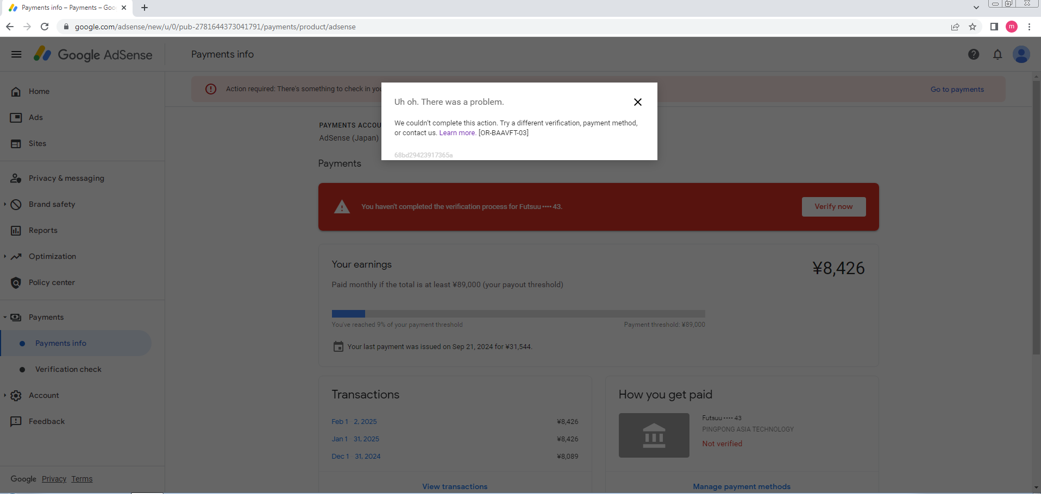This screenshot has width=1041, height=494.
Task: Click the Optimization trend icon
Action: point(16,256)
